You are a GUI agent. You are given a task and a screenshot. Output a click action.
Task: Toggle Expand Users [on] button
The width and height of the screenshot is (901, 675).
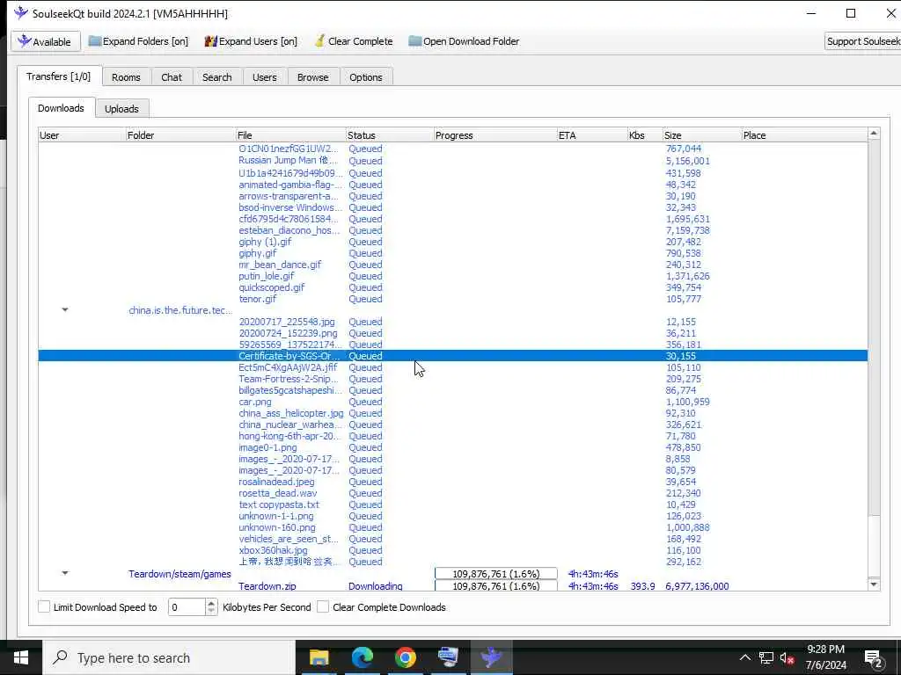[x=251, y=41]
